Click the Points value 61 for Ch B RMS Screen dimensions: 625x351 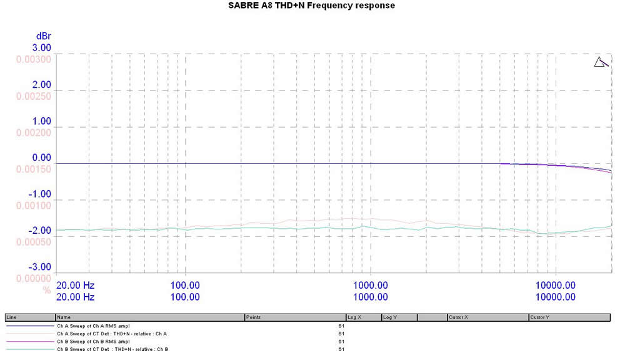click(x=341, y=342)
